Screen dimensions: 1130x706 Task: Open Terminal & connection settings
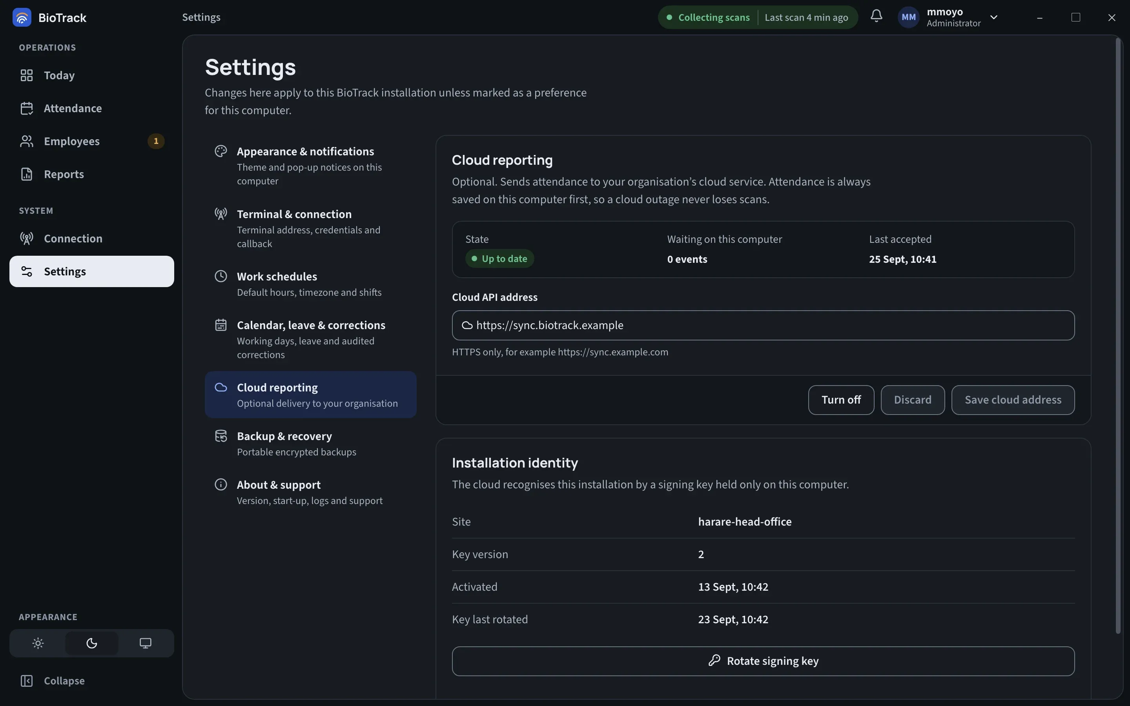310,228
